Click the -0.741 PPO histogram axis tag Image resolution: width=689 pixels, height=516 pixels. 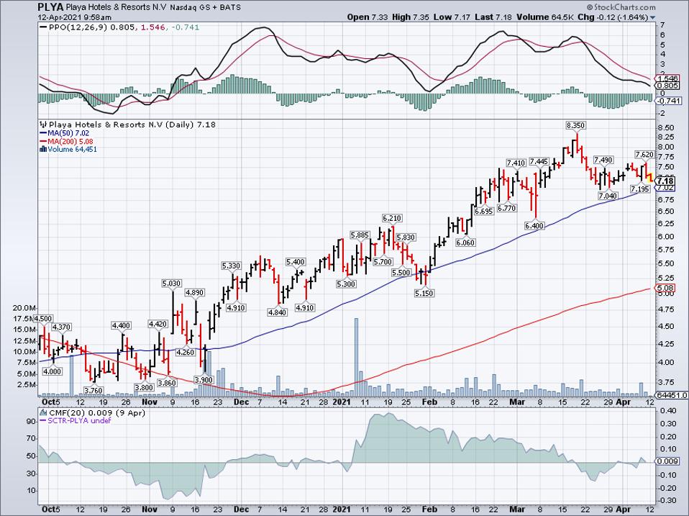[668, 101]
